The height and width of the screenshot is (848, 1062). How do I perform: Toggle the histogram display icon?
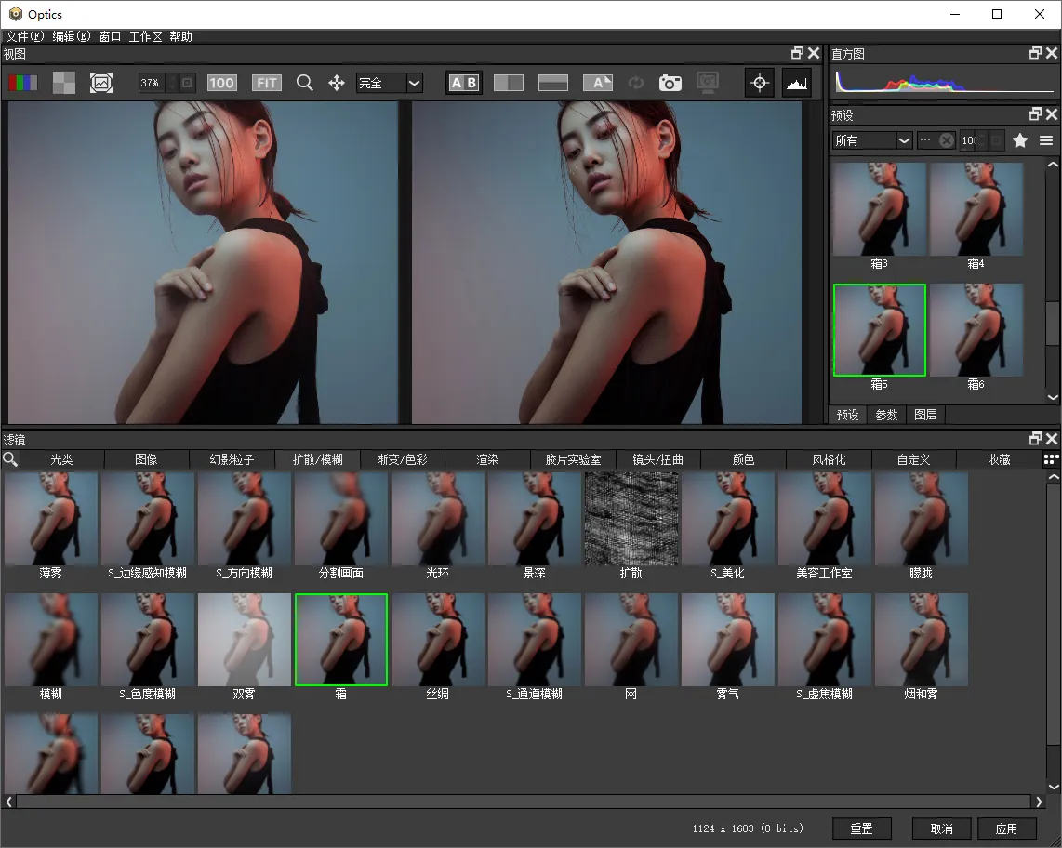(x=797, y=83)
